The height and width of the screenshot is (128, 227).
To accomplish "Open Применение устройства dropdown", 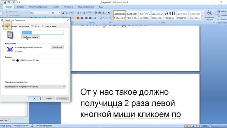I will click(35, 87).
